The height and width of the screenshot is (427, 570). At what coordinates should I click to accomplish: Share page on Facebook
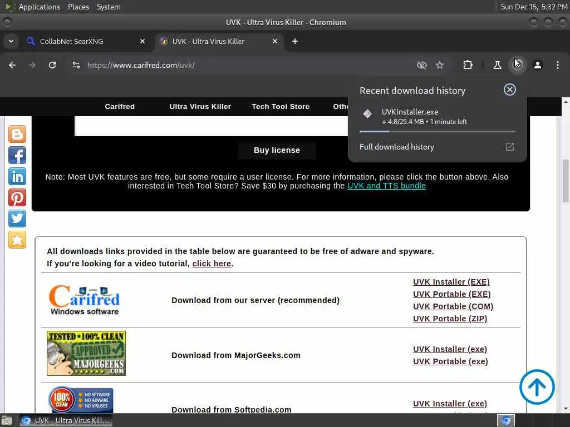(17, 155)
